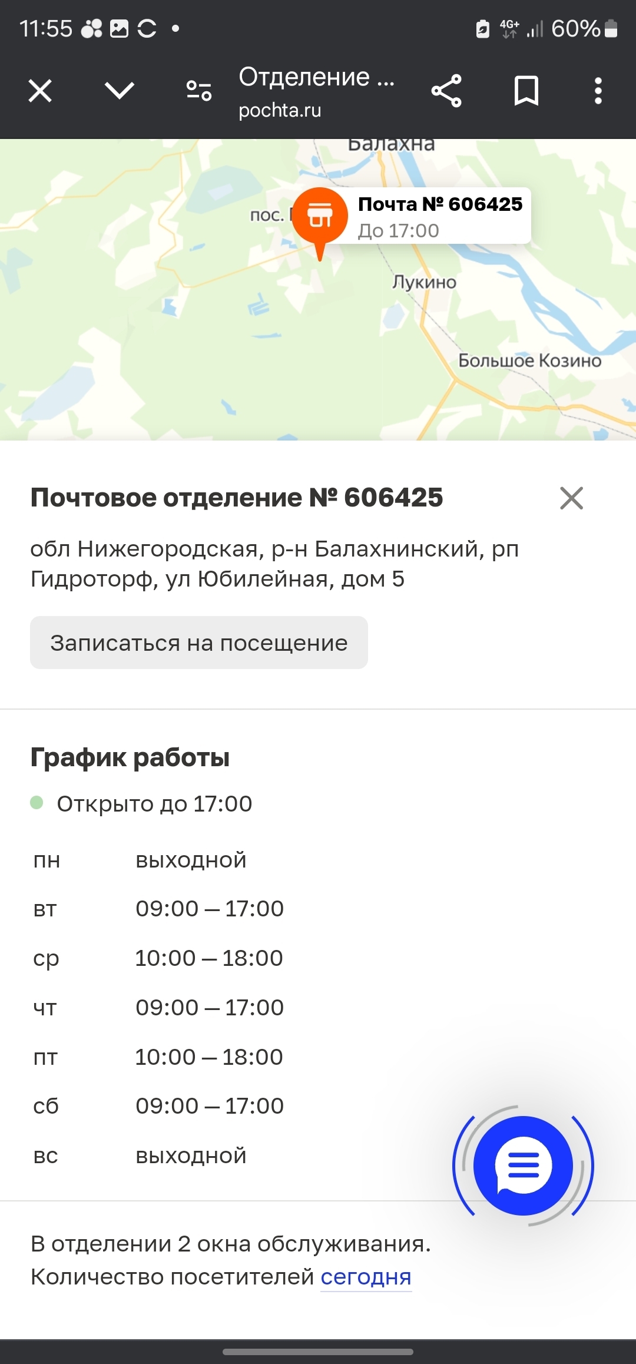Minimize tab with the down chevron
The image size is (636, 1364).
coord(120,91)
